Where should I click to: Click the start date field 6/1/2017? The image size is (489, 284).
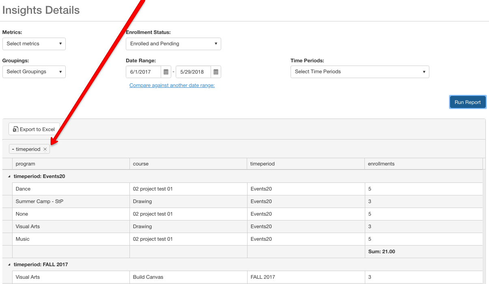(x=144, y=72)
